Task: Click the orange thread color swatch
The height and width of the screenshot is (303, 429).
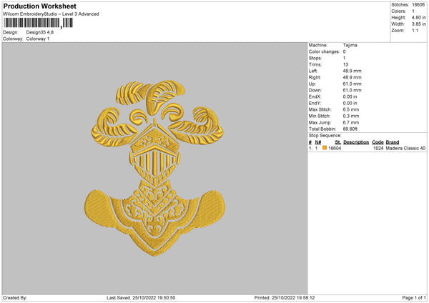Action: point(325,148)
